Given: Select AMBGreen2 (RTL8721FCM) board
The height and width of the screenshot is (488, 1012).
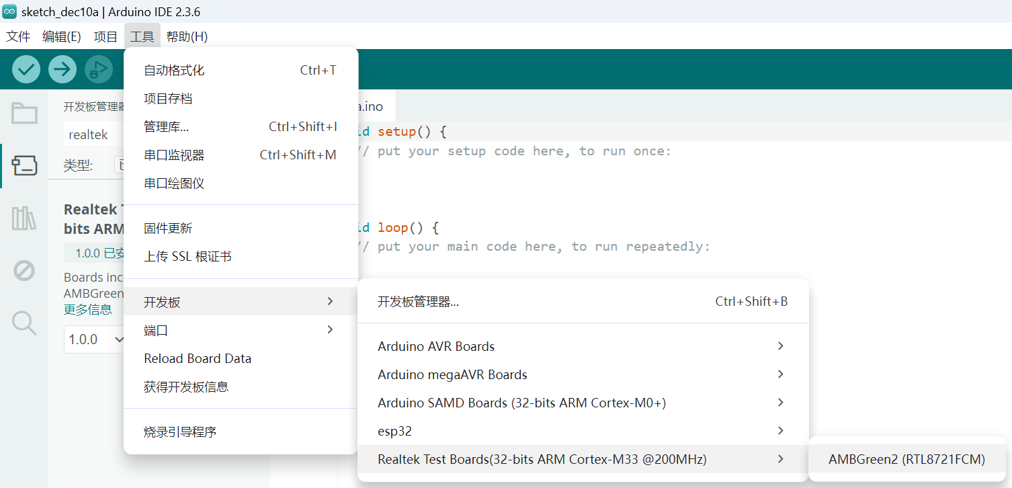Looking at the screenshot, I should coord(906,459).
